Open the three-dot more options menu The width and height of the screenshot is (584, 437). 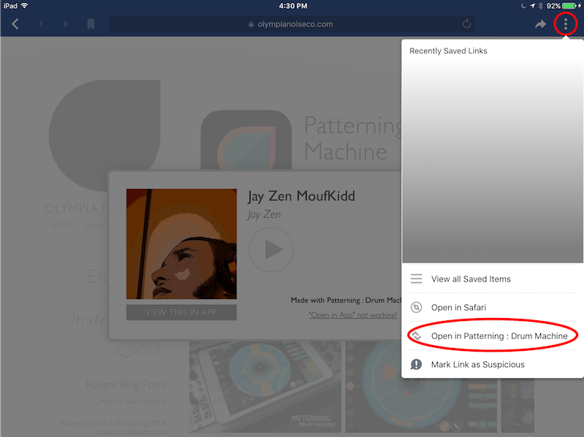tap(565, 24)
